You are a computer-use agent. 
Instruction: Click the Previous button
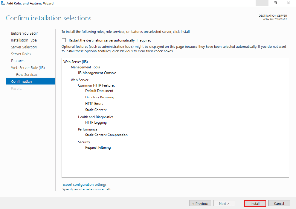200,203
